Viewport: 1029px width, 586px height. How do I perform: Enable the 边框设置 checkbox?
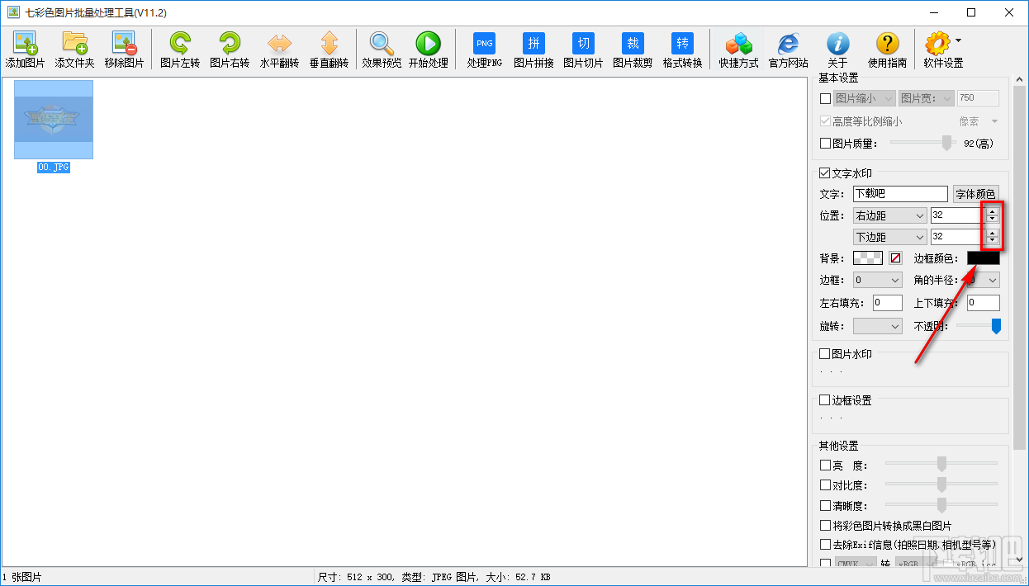pos(825,399)
